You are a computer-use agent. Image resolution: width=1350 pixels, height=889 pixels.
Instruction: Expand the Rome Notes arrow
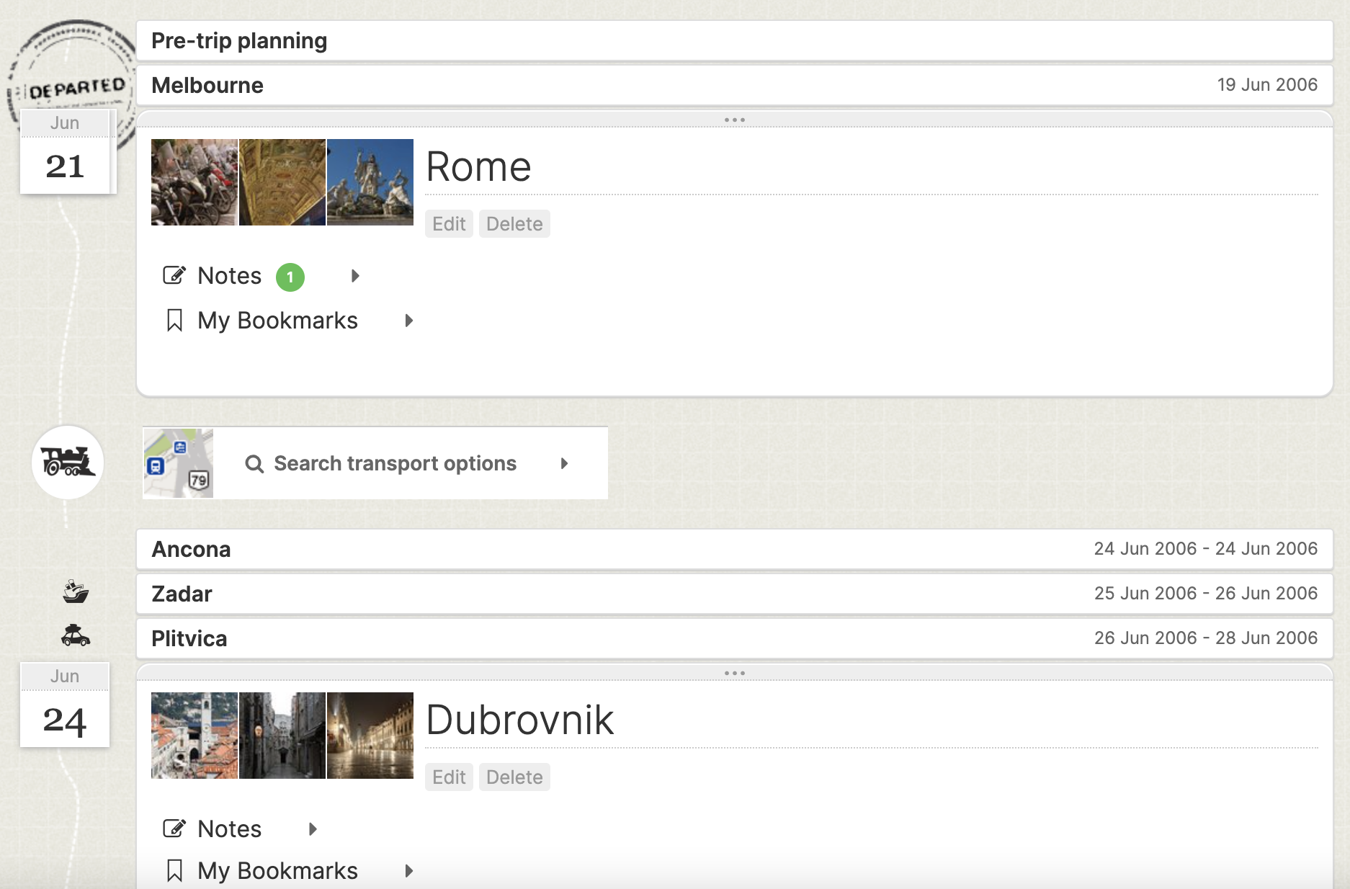(x=355, y=276)
